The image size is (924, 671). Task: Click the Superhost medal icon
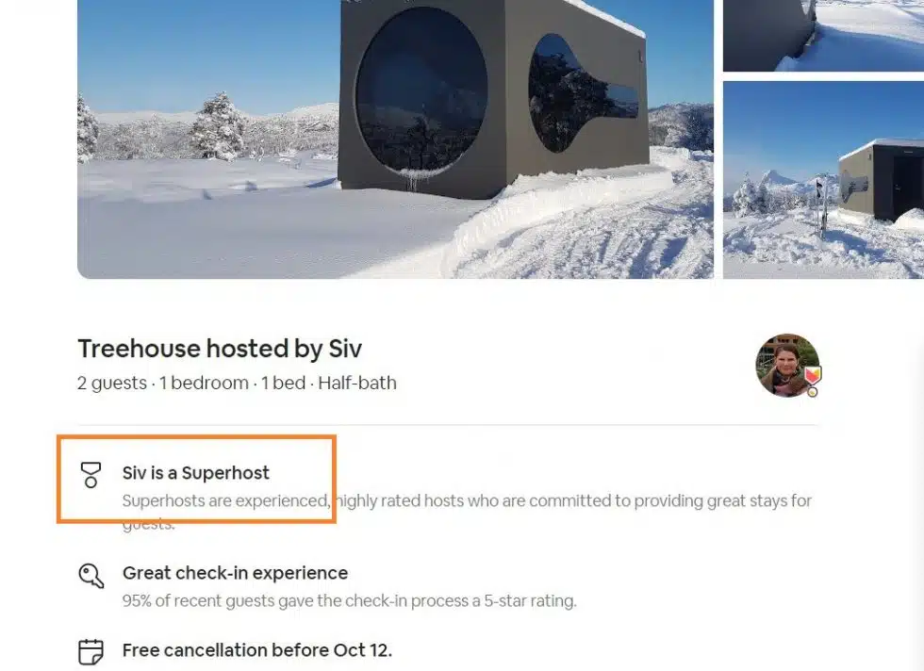point(91,475)
